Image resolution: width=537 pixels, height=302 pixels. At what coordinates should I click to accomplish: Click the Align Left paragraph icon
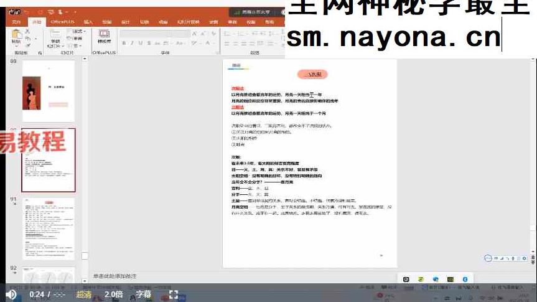(227, 44)
